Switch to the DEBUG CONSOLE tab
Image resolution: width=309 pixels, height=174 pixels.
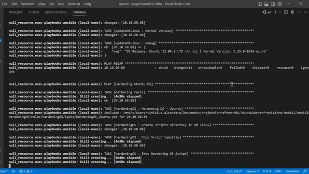tap(56, 12)
